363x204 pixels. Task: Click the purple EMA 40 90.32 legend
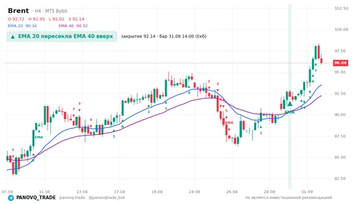(x=73, y=26)
